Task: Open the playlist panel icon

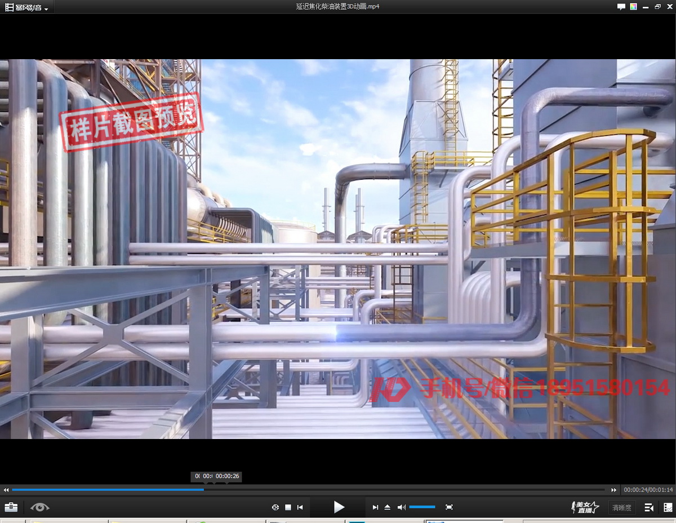Action: pyautogui.click(x=649, y=507)
